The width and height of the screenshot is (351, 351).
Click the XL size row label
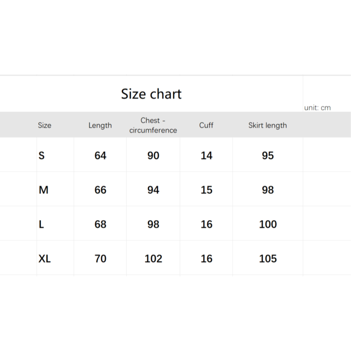(44, 258)
